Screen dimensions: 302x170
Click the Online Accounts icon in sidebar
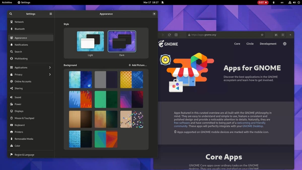12,81
